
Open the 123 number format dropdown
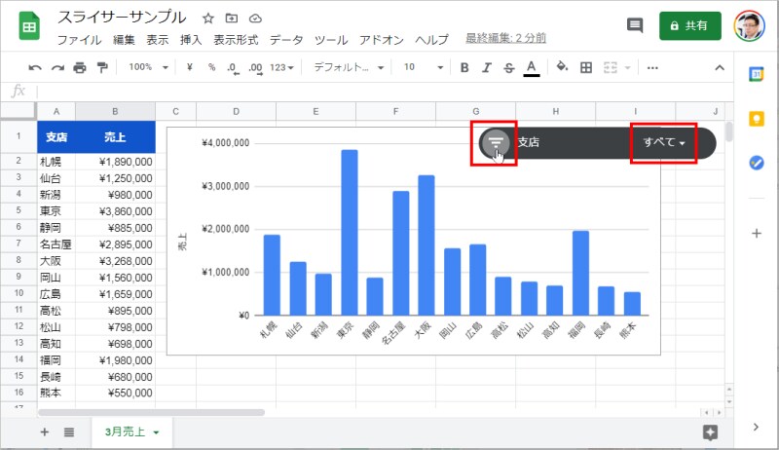tap(281, 67)
